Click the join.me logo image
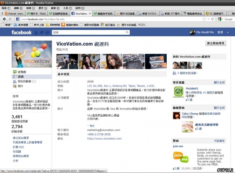The width and height of the screenshot is (235, 173). click(x=181, y=157)
